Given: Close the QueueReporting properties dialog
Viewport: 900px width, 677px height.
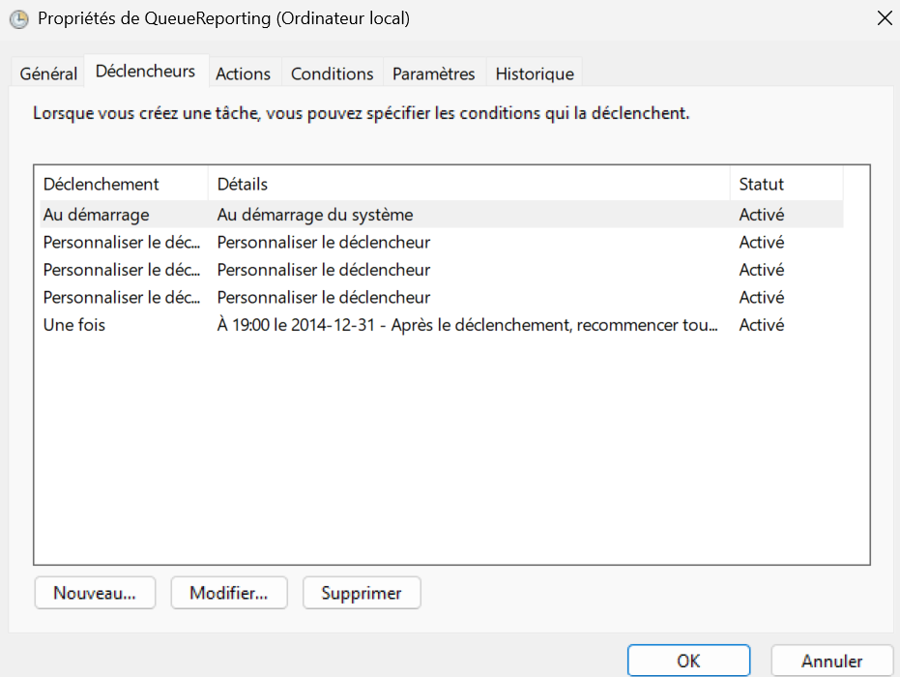Looking at the screenshot, I should pyautogui.click(x=883, y=18).
